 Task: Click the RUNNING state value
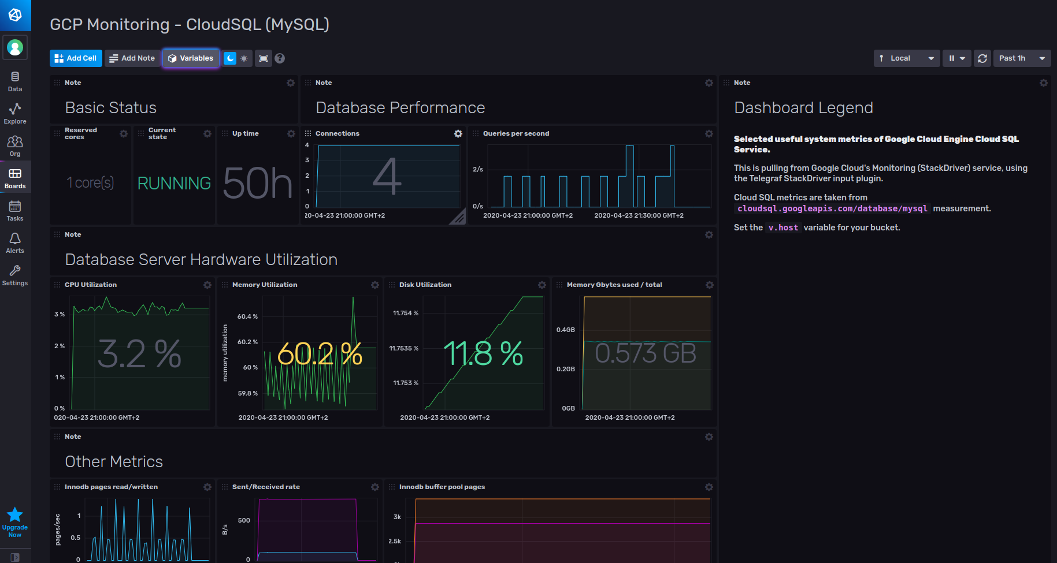pyautogui.click(x=174, y=183)
